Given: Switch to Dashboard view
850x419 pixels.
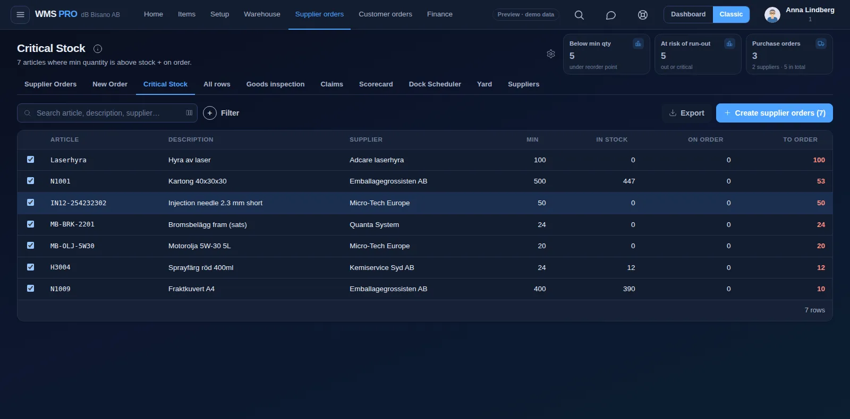Looking at the screenshot, I should point(688,14).
